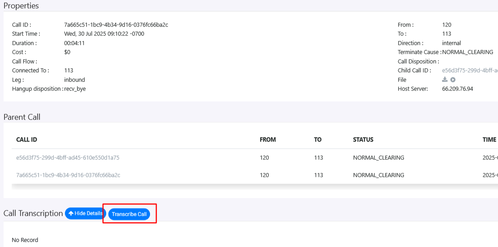Open parent call e56d3f75 link
Viewport: 498px width, 247px height.
pos(68,158)
